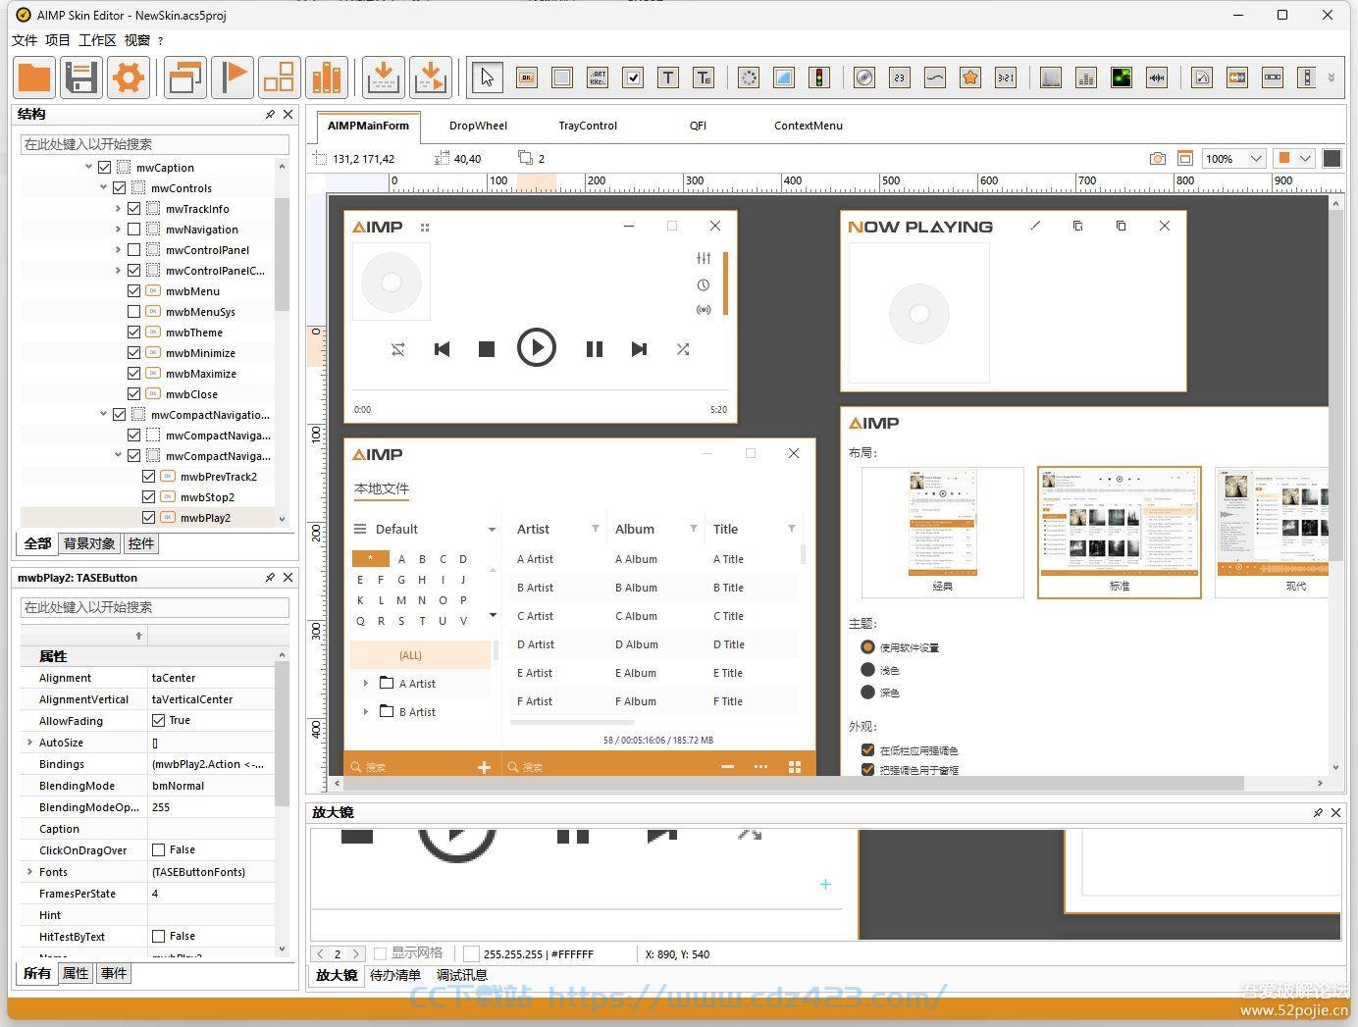Screen dimensions: 1358x1027
Task: Select the checkbox control tool
Action: point(633,77)
